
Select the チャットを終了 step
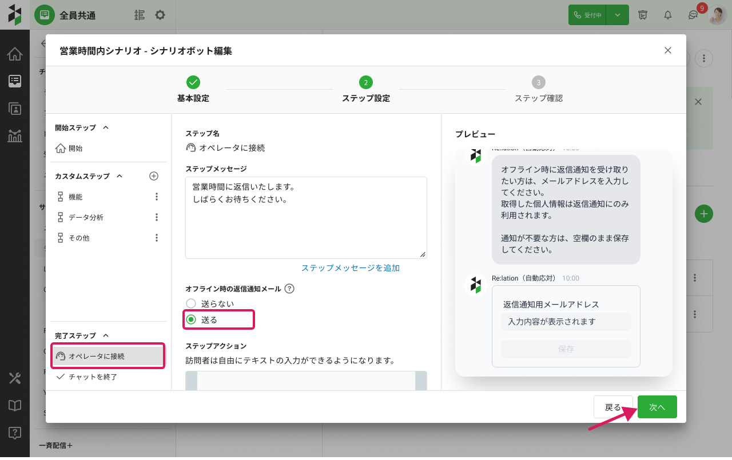93,377
